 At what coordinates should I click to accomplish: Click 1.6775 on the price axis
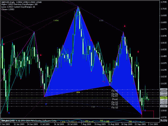point(164,29)
